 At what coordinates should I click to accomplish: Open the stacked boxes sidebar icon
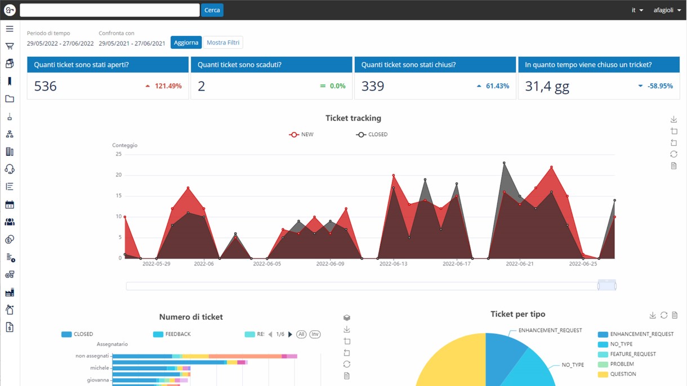[10, 64]
